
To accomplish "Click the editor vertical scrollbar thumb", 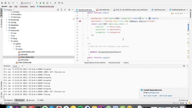I will [188, 27].
